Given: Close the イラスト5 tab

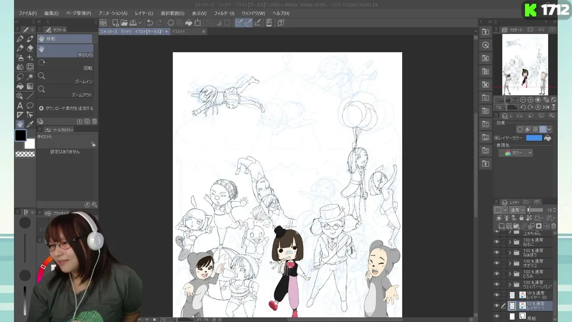Looking at the screenshot, I should pyautogui.click(x=204, y=32).
